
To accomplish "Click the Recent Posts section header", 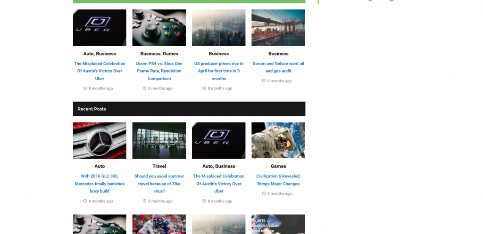I will coord(92,109).
